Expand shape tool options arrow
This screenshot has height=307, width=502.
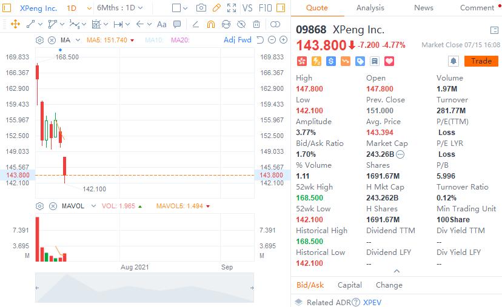[x=62, y=24]
